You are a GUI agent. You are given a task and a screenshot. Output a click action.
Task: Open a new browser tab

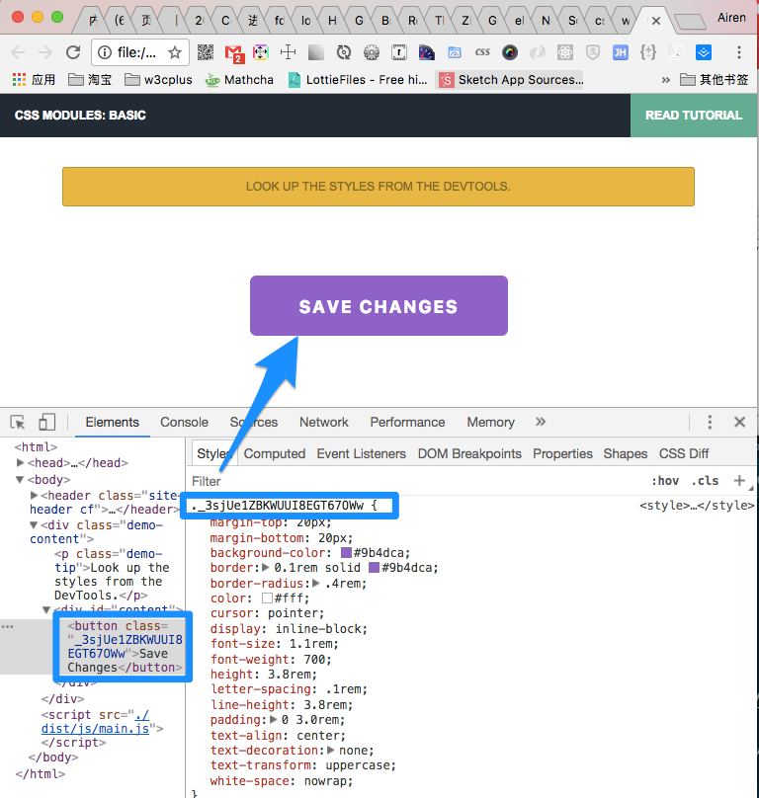click(690, 22)
